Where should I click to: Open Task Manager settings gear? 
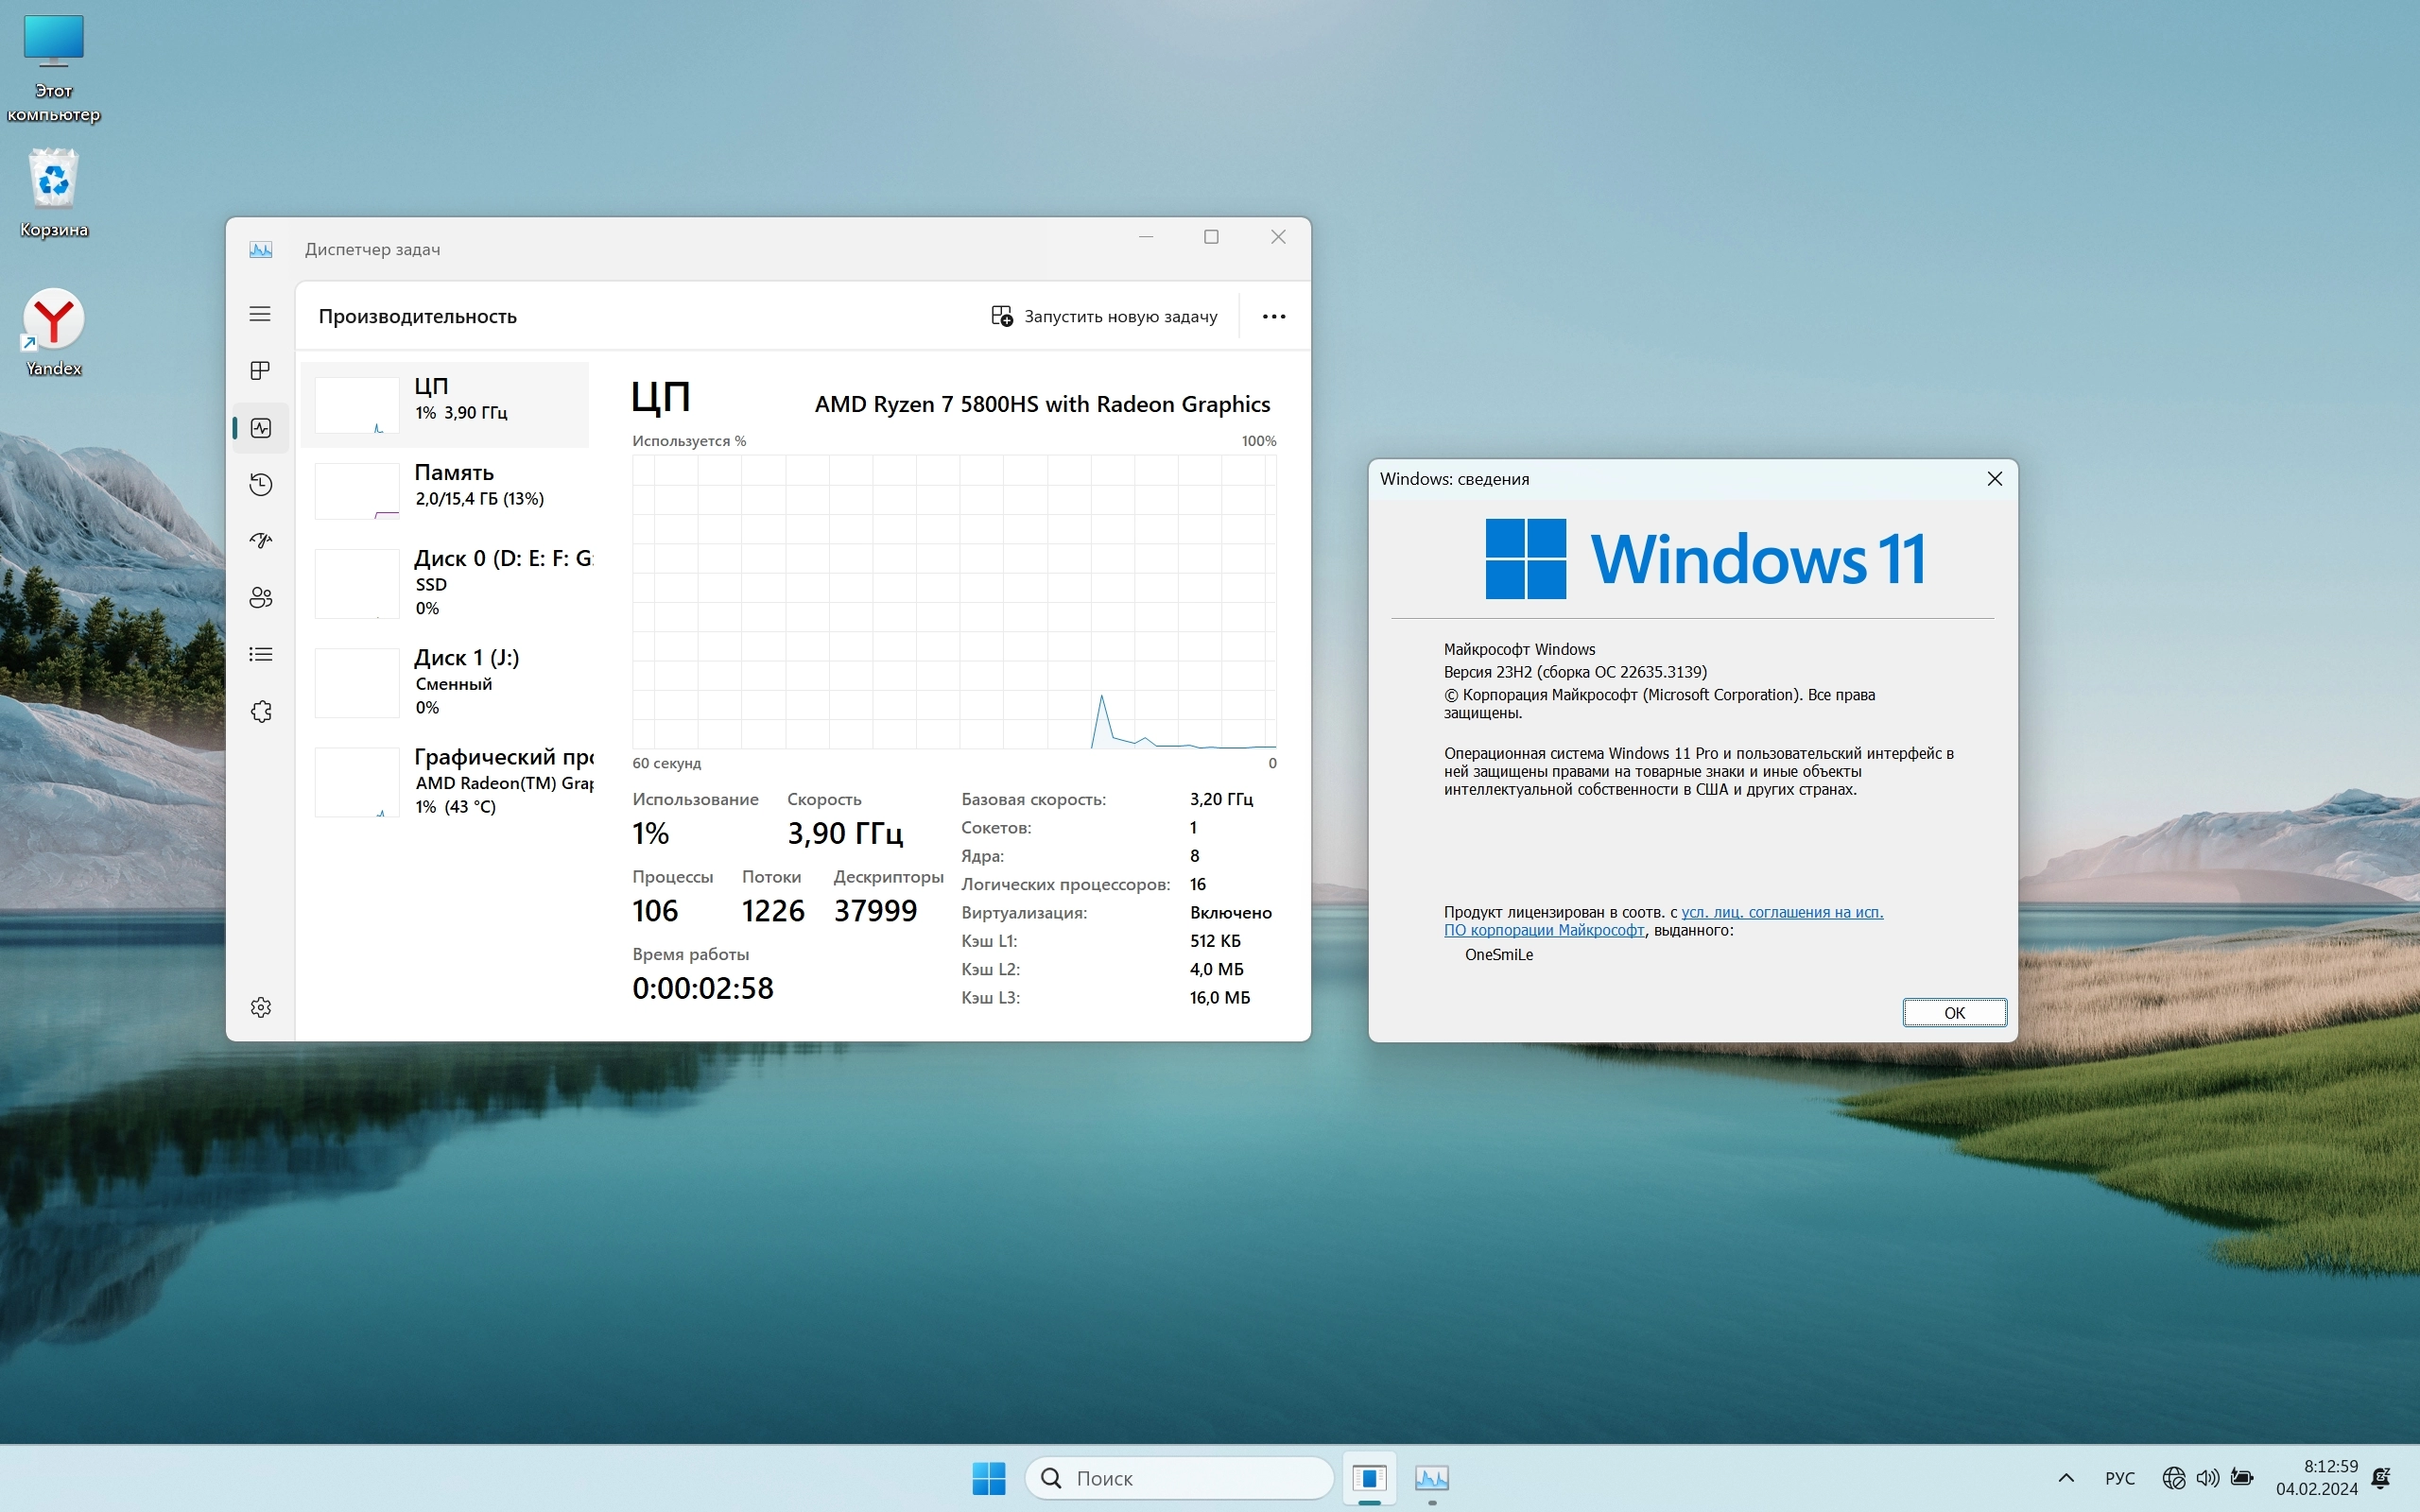[x=260, y=1007]
